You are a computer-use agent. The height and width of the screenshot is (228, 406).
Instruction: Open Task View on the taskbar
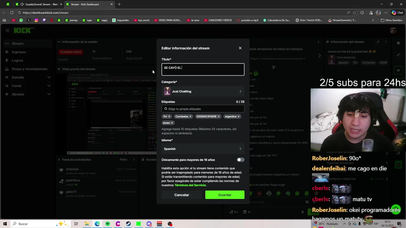tap(76, 224)
